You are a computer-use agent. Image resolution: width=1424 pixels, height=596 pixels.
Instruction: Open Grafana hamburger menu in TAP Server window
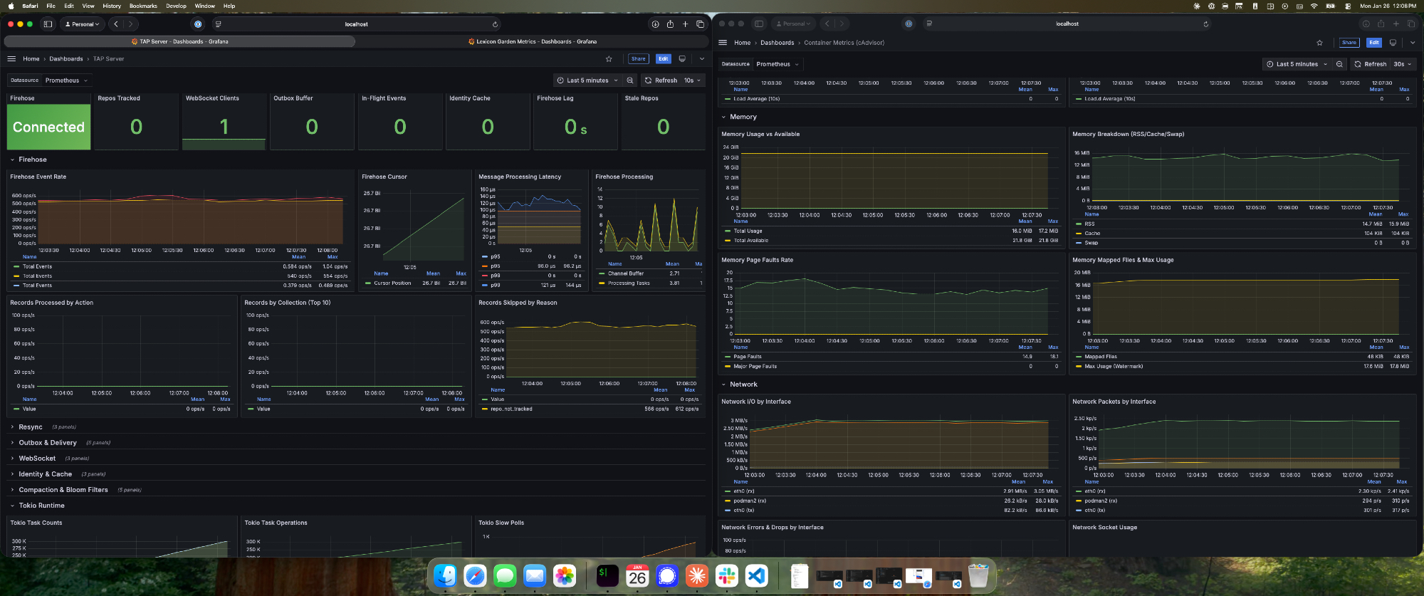11,59
